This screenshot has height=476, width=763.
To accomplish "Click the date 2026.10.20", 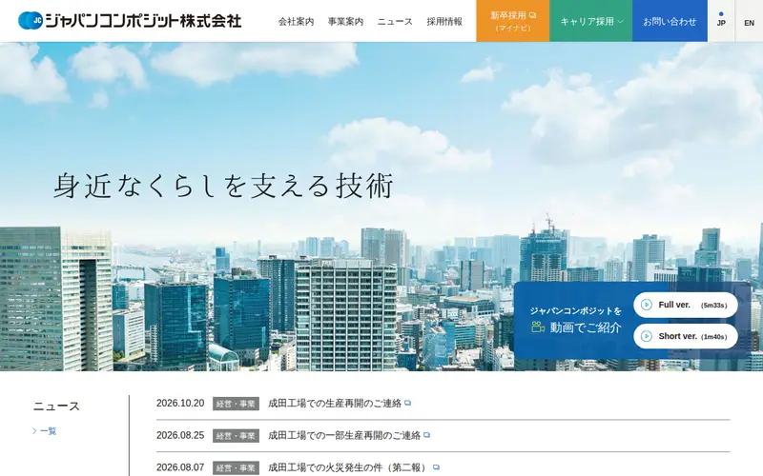I will (180, 403).
